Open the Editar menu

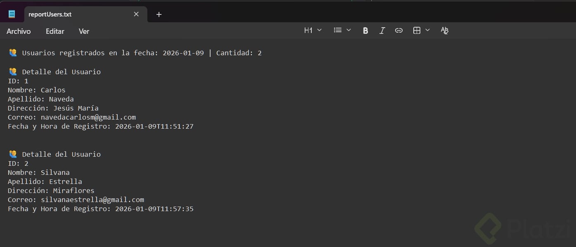[x=55, y=31]
